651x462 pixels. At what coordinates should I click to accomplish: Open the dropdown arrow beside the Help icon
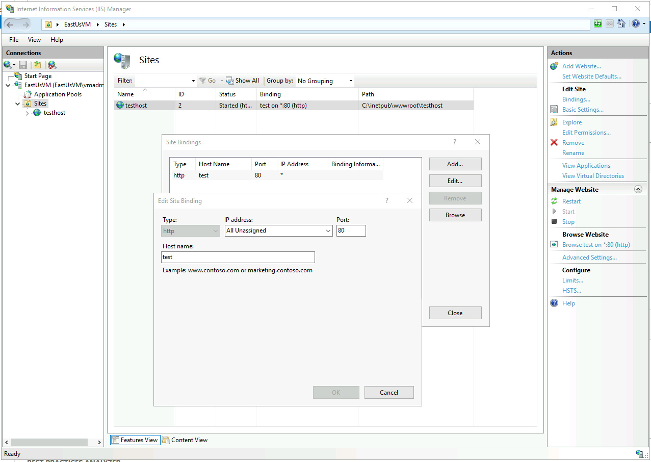click(x=644, y=24)
